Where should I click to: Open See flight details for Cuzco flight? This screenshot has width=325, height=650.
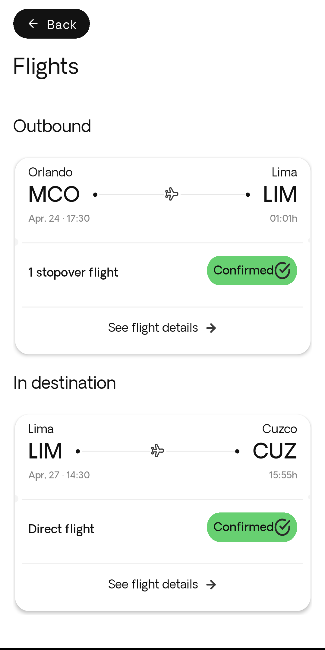pos(153,584)
